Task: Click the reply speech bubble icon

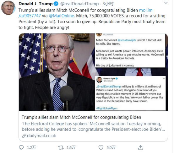Action: (x=21, y=147)
